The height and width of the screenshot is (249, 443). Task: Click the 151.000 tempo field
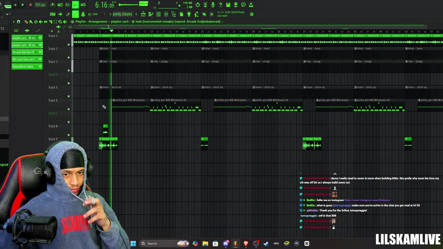(x=40, y=5)
